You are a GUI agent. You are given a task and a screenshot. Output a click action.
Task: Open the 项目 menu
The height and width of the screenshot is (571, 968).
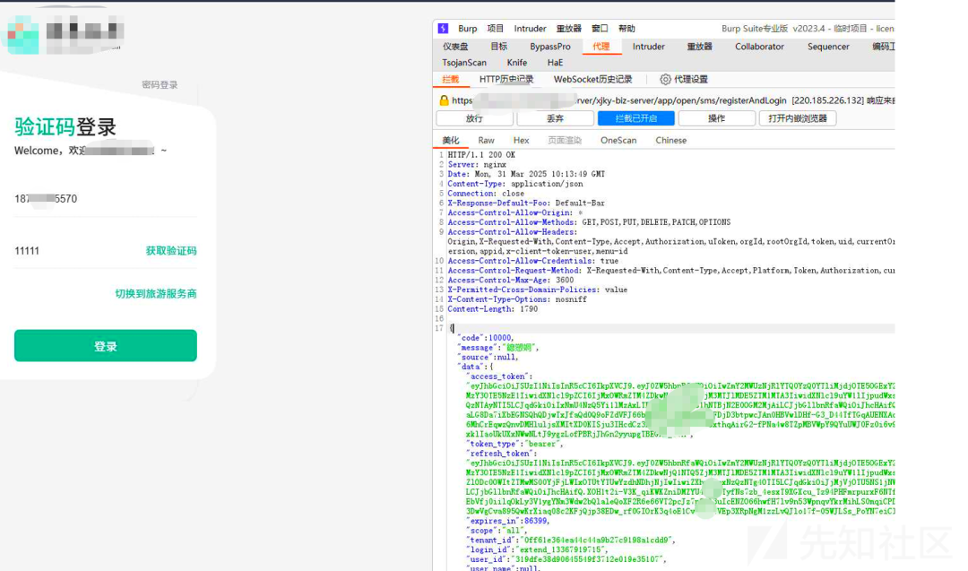pyautogui.click(x=496, y=29)
